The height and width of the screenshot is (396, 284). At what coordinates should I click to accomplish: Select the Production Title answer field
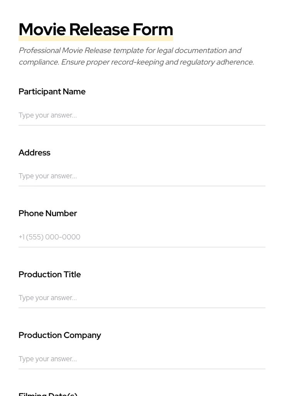[142, 298]
